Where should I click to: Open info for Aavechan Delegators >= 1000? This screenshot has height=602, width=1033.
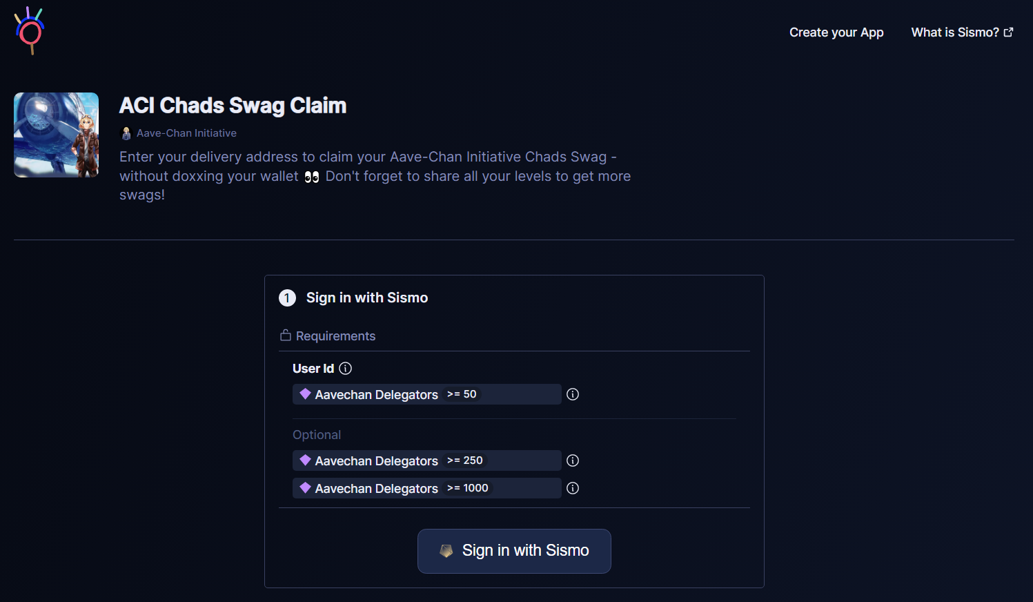point(573,488)
